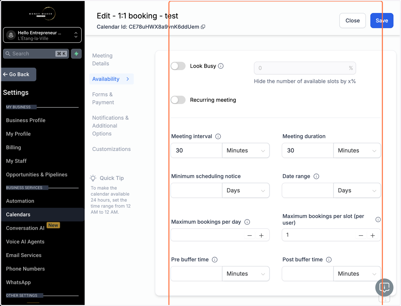Click the Pre buffer time value field
The width and height of the screenshot is (401, 306).
[196, 274]
